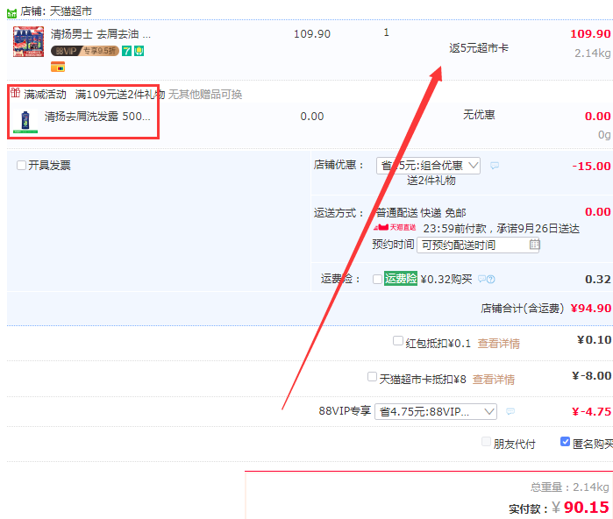This screenshot has height=519, width=613.
Task: Open 查看详情 for 红包抵扣
Action: (498, 344)
